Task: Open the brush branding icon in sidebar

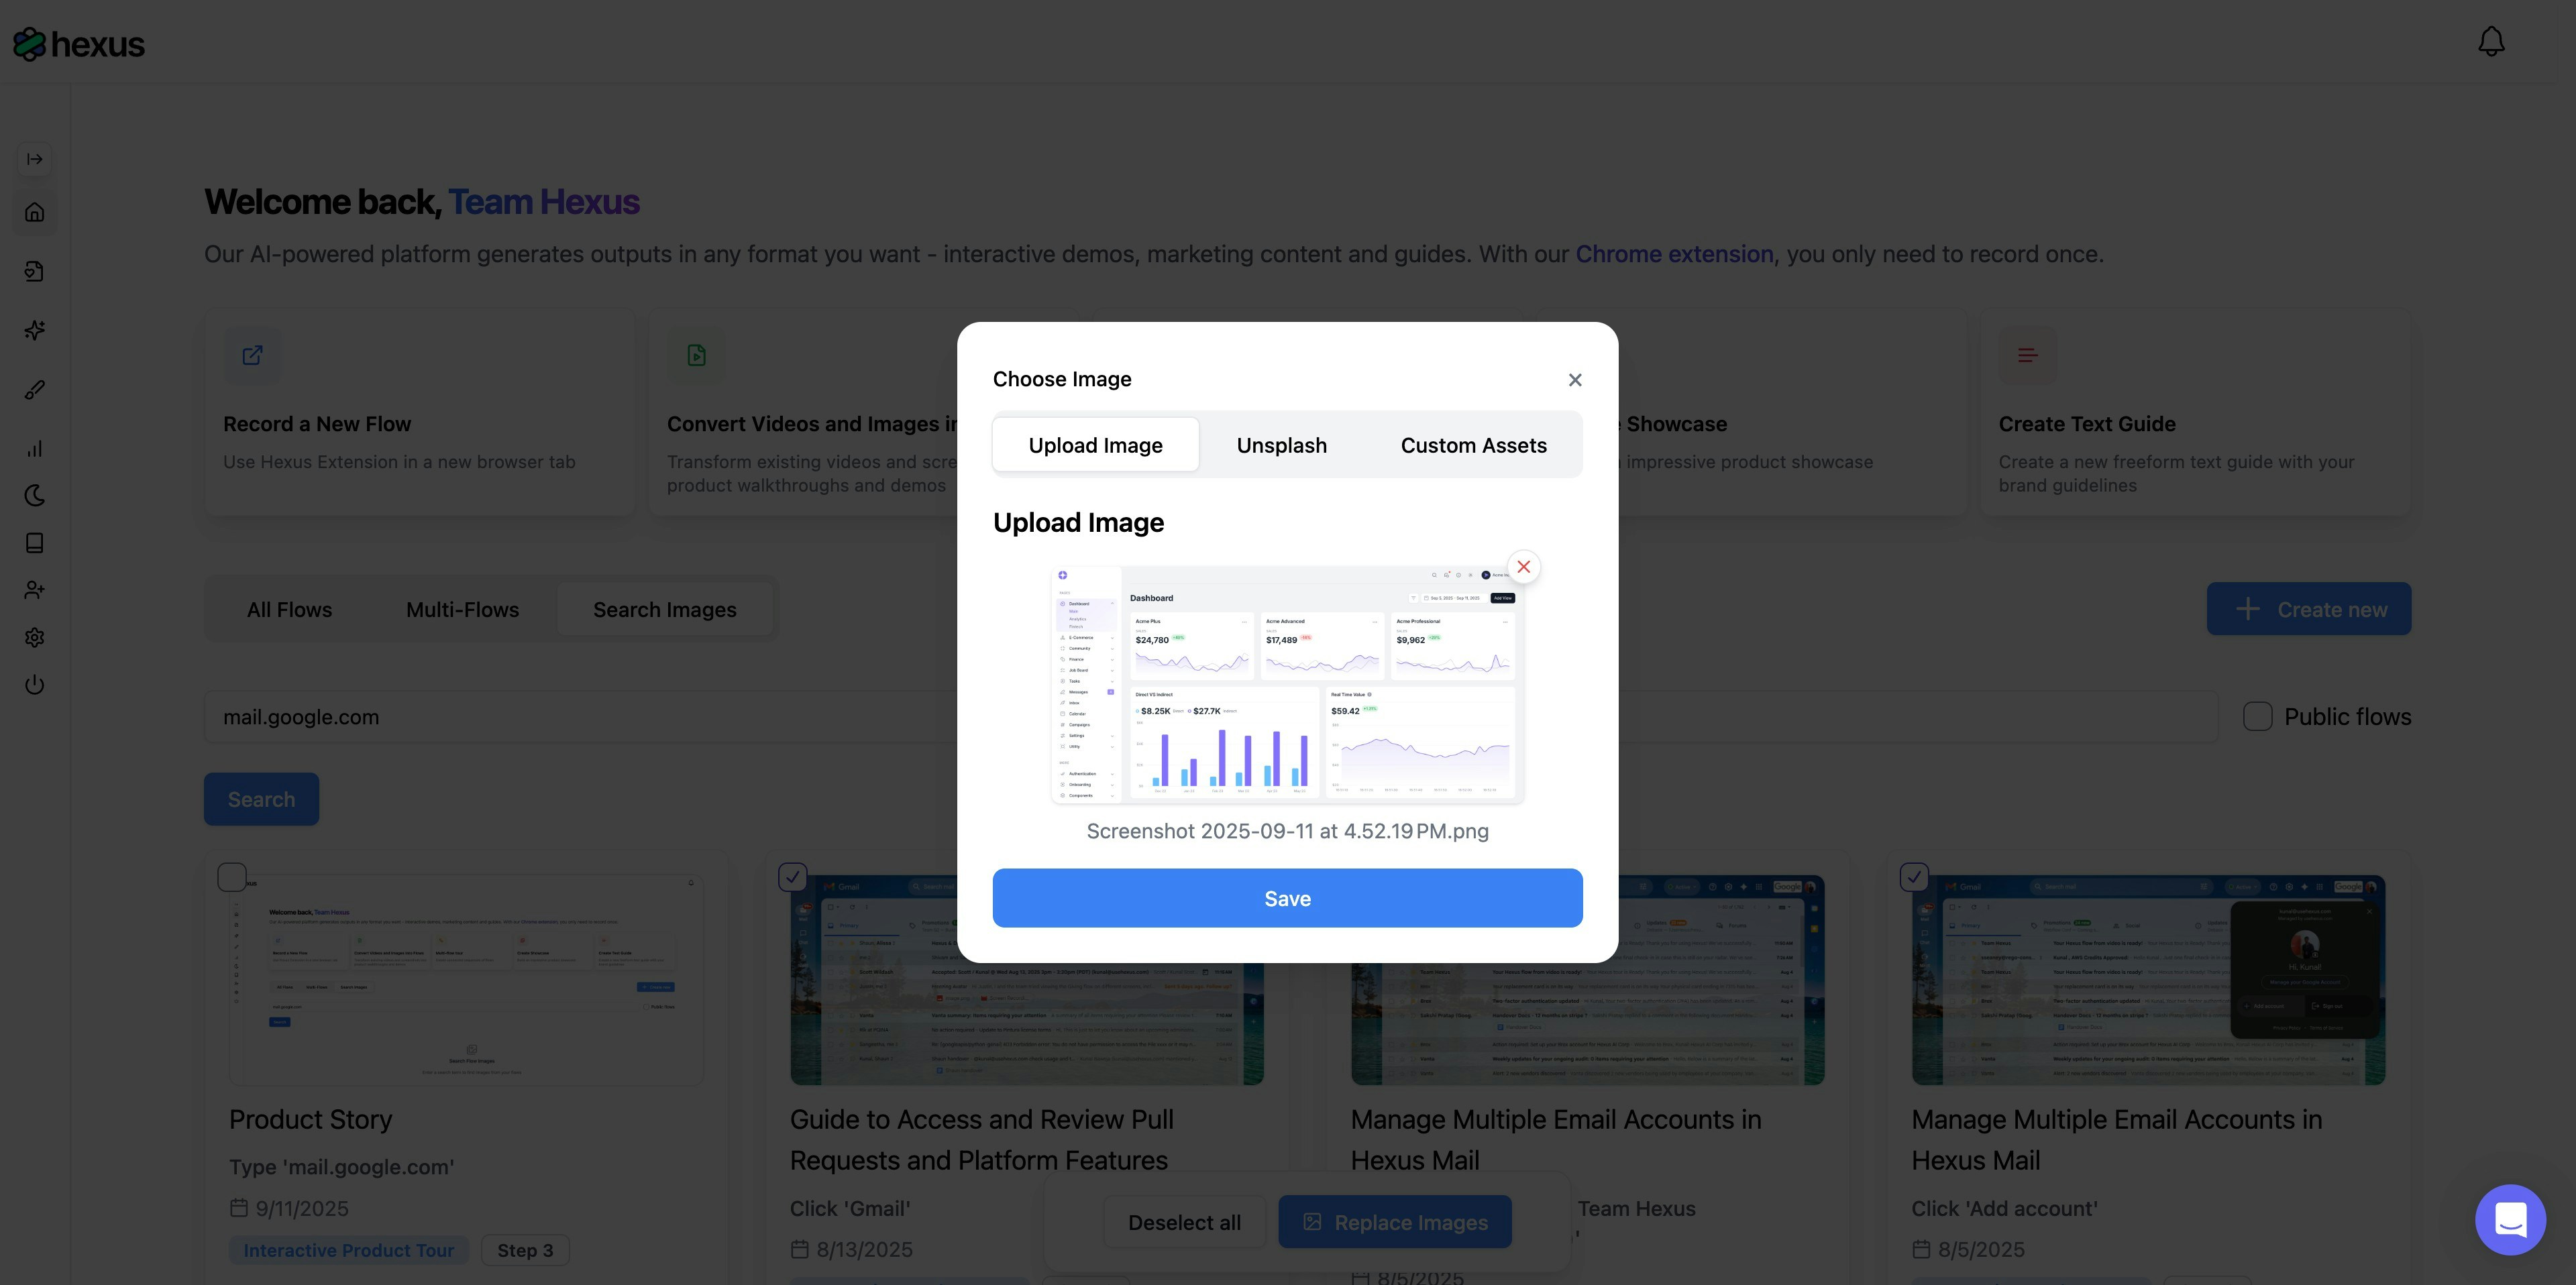Action: (x=35, y=390)
